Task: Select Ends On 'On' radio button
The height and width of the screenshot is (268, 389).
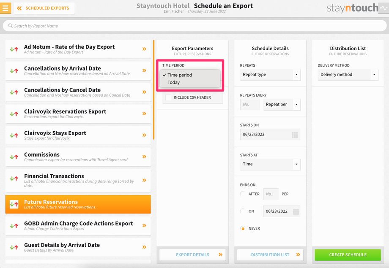Action: click(x=243, y=211)
